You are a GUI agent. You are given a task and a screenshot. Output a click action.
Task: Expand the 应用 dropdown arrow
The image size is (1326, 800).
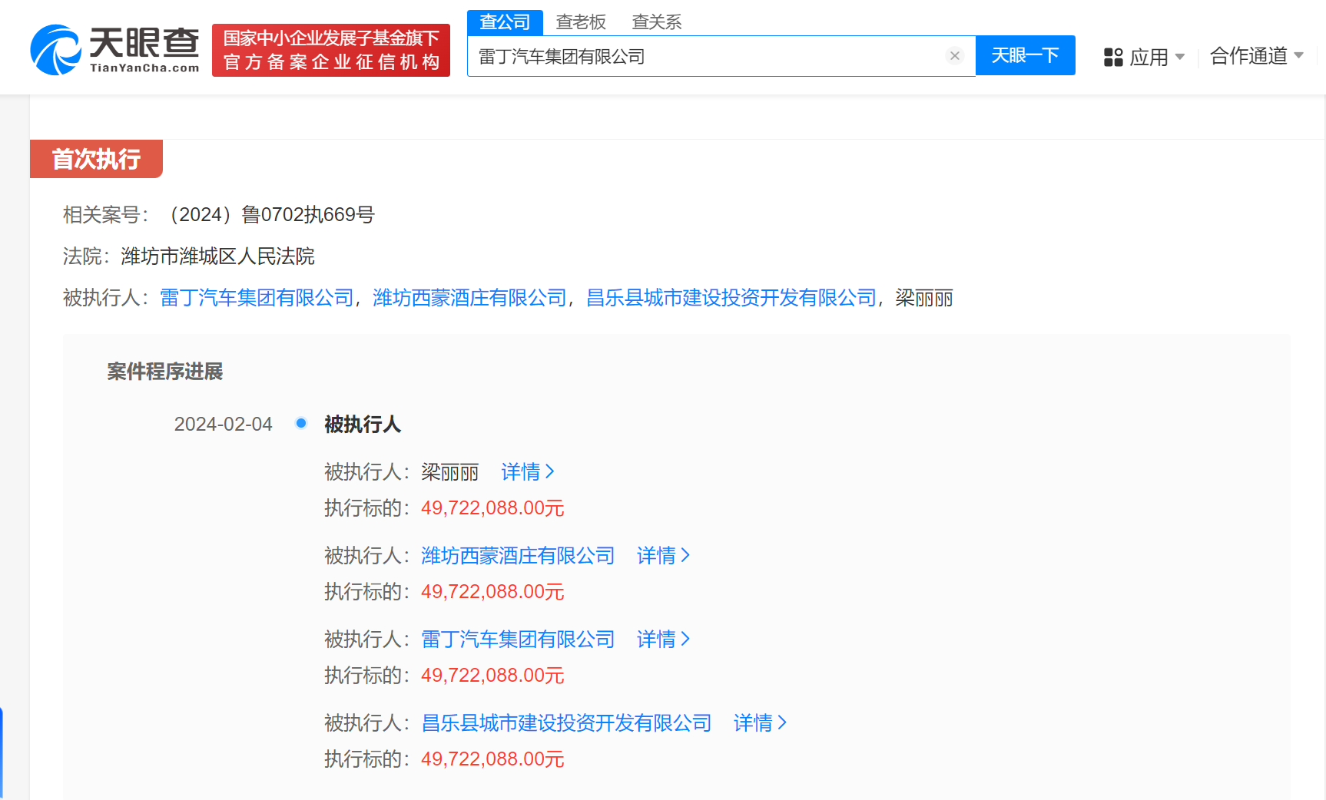coord(1180,57)
